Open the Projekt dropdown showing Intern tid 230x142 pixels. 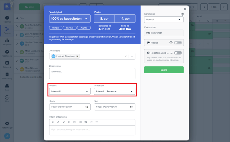point(70,91)
